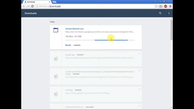Screen dimensions: 194x109
Task: Search downloads with the magnifier icon
Action: click(160, 13)
